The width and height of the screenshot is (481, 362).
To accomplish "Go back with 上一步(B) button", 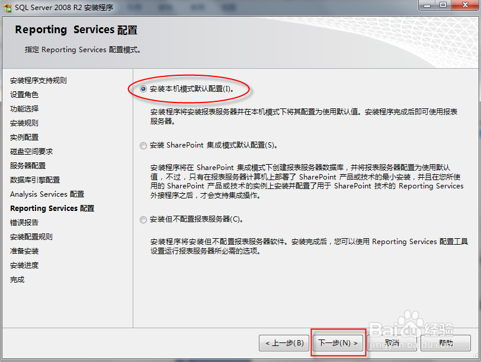I will click(x=284, y=342).
